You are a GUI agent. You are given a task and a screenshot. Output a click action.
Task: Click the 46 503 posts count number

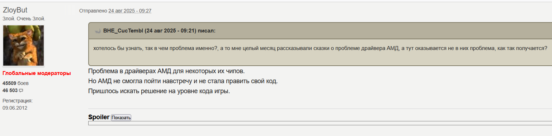click(10, 91)
